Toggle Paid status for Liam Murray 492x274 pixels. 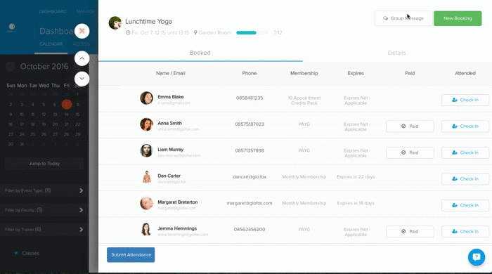410,152
